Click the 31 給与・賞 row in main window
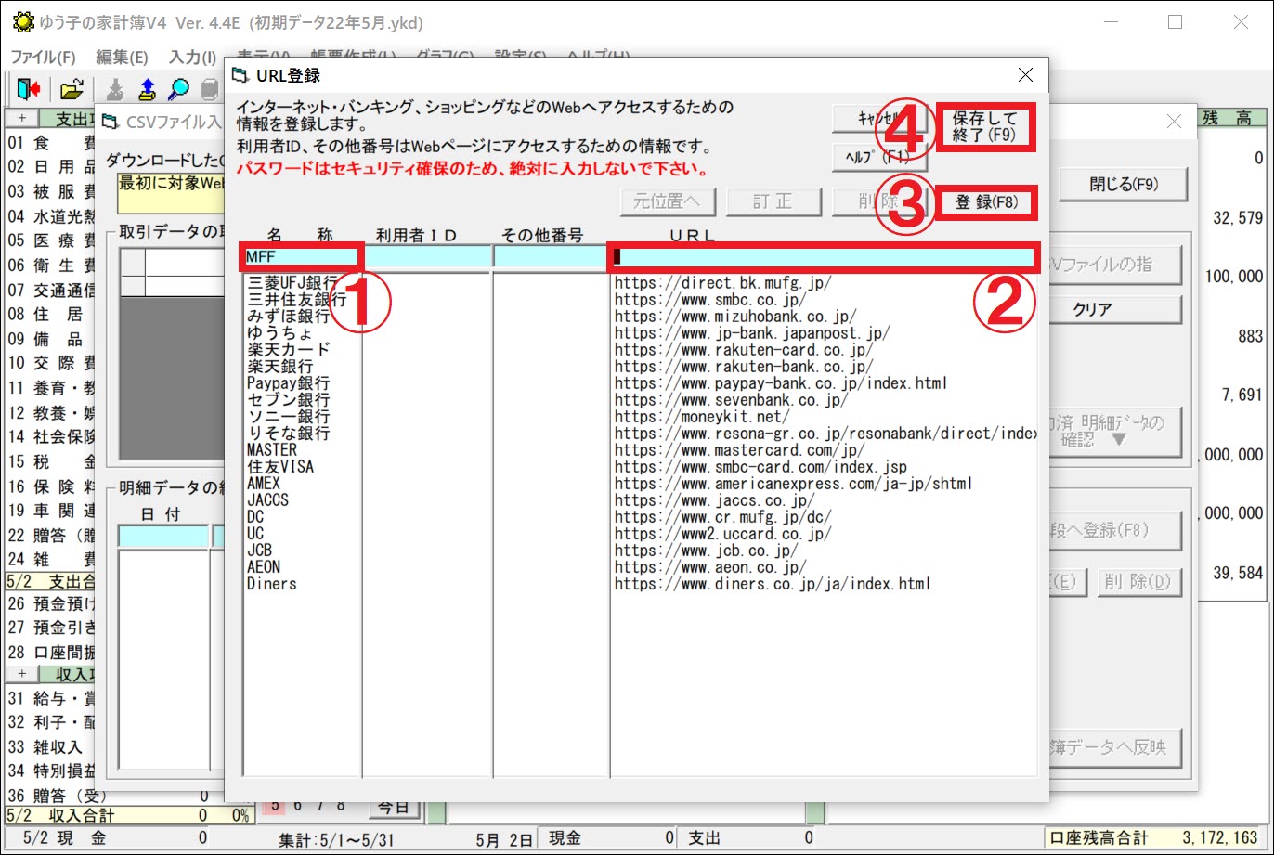Screen dimensions: 1274x855 51,698
